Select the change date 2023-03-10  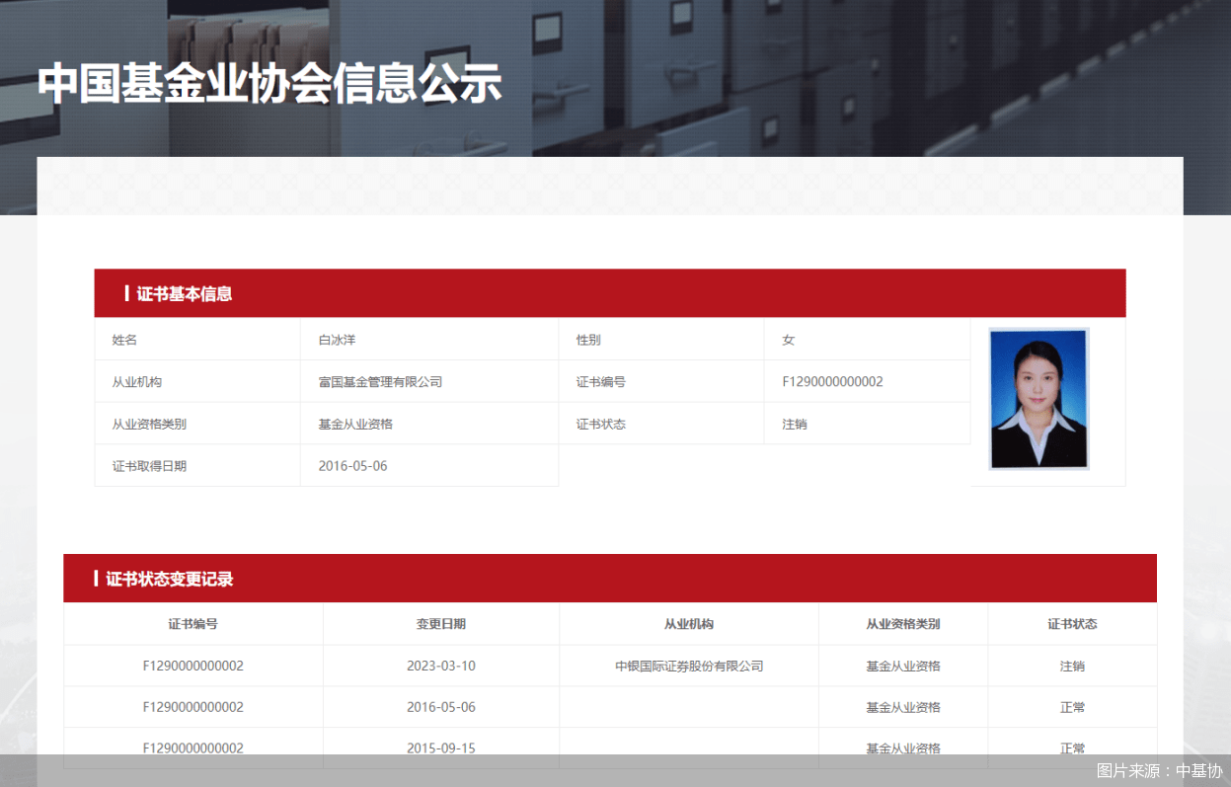[x=440, y=667]
